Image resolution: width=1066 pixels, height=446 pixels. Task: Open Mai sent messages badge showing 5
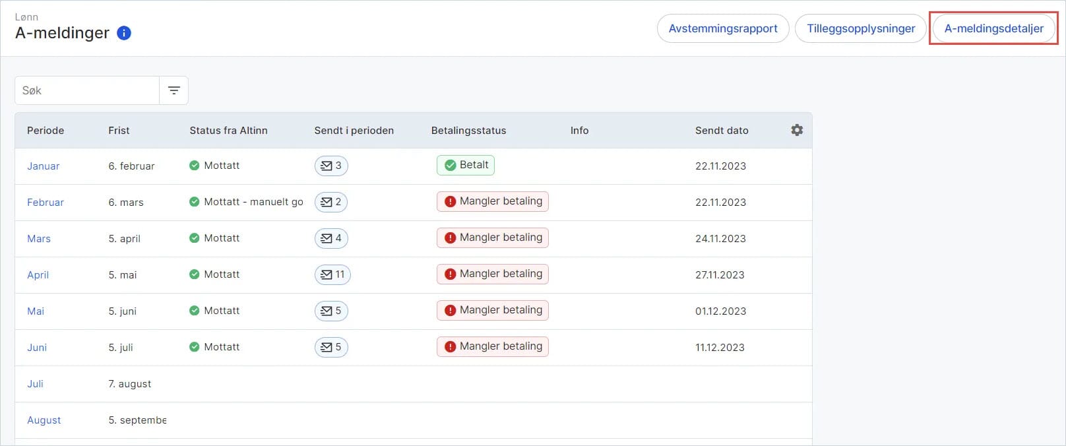point(331,311)
